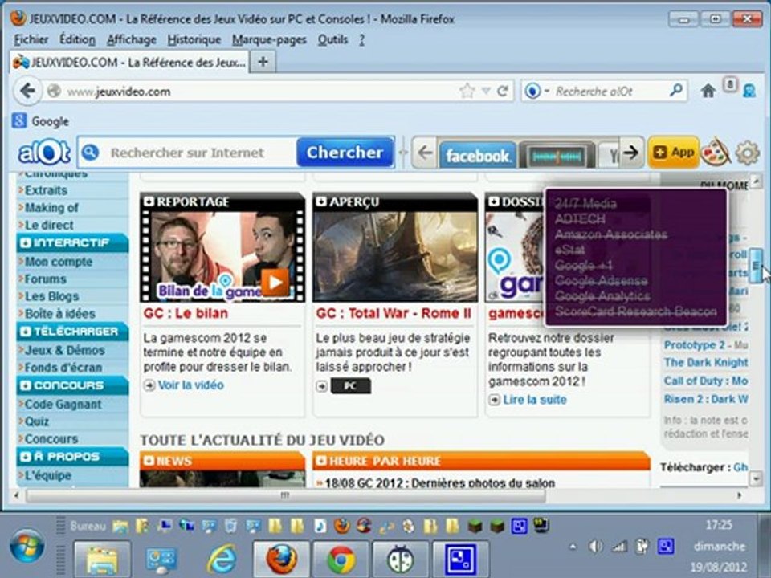Click the alOt toolbar logo
This screenshot has height=578, width=771.
click(44, 153)
